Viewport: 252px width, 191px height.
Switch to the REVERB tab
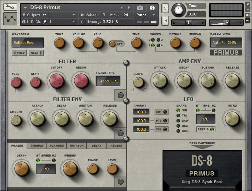(x=116, y=146)
